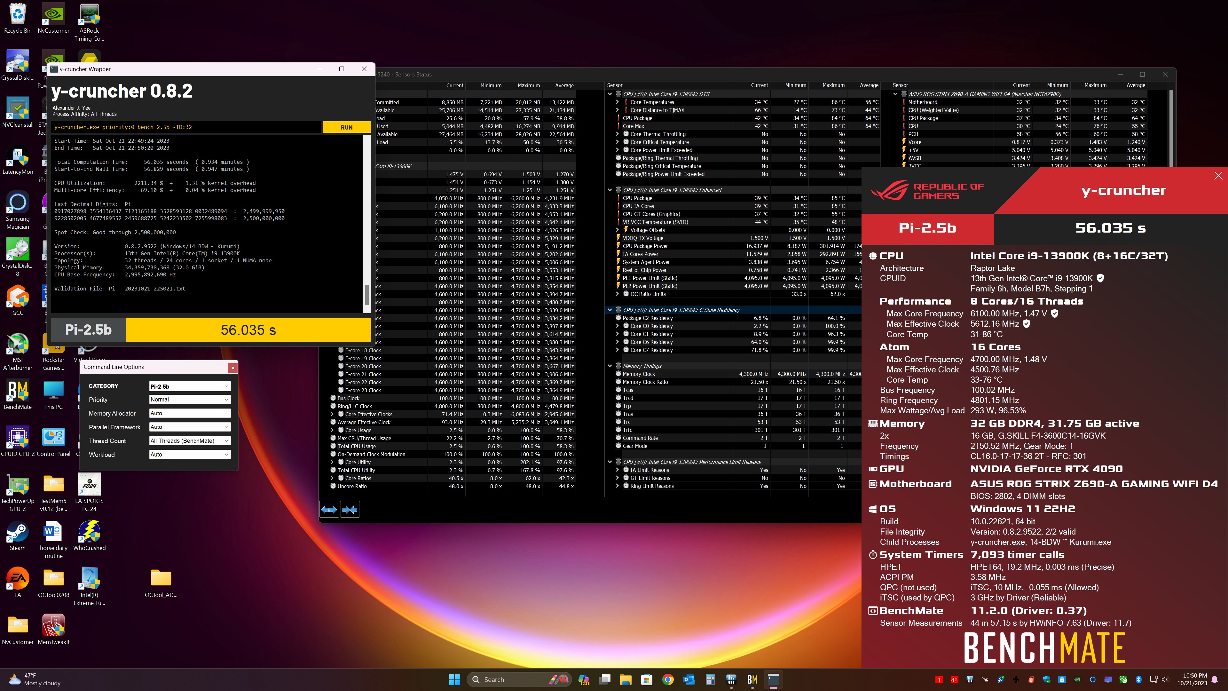Viewport: 1228px width, 691px height.
Task: Open the EA SPORTS FC 24 icon
Action: (89, 493)
